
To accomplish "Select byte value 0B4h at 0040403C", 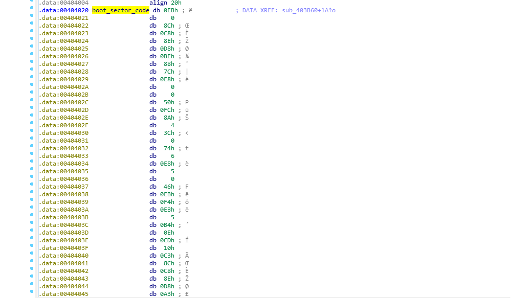I will [x=167, y=225].
